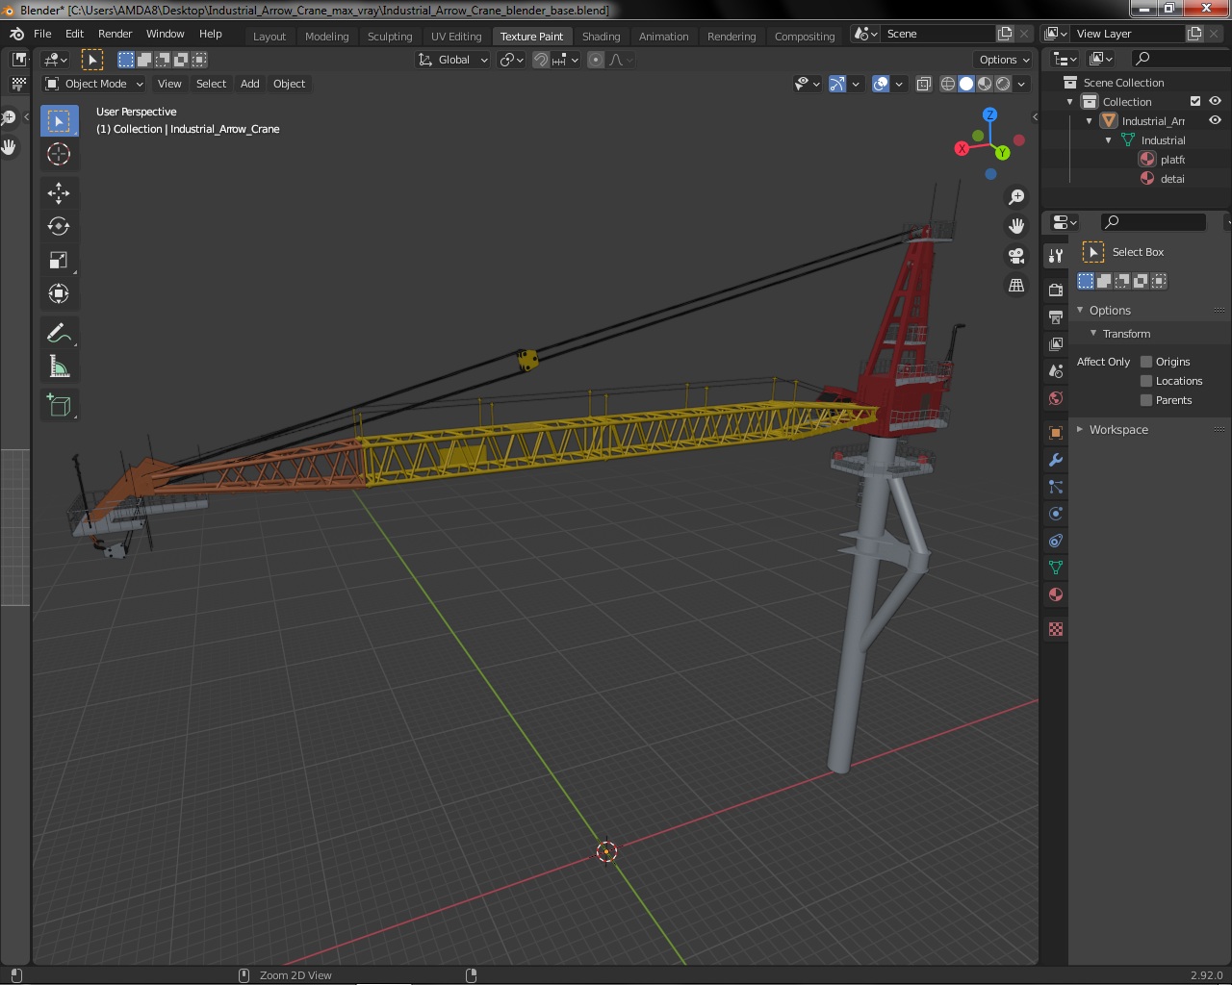Open the Object Constraints properties tab
1232x985 pixels.
coord(1056,541)
